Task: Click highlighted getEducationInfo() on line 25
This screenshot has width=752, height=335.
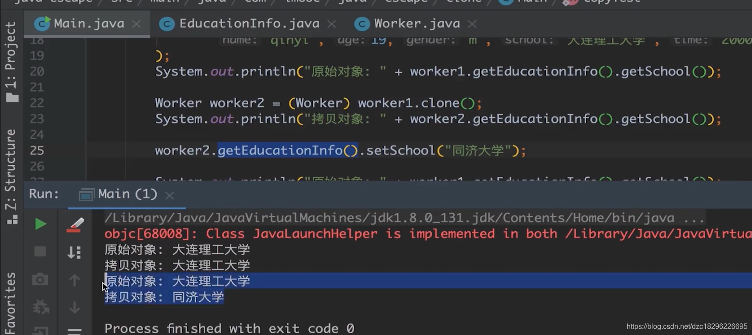Action: [x=288, y=150]
